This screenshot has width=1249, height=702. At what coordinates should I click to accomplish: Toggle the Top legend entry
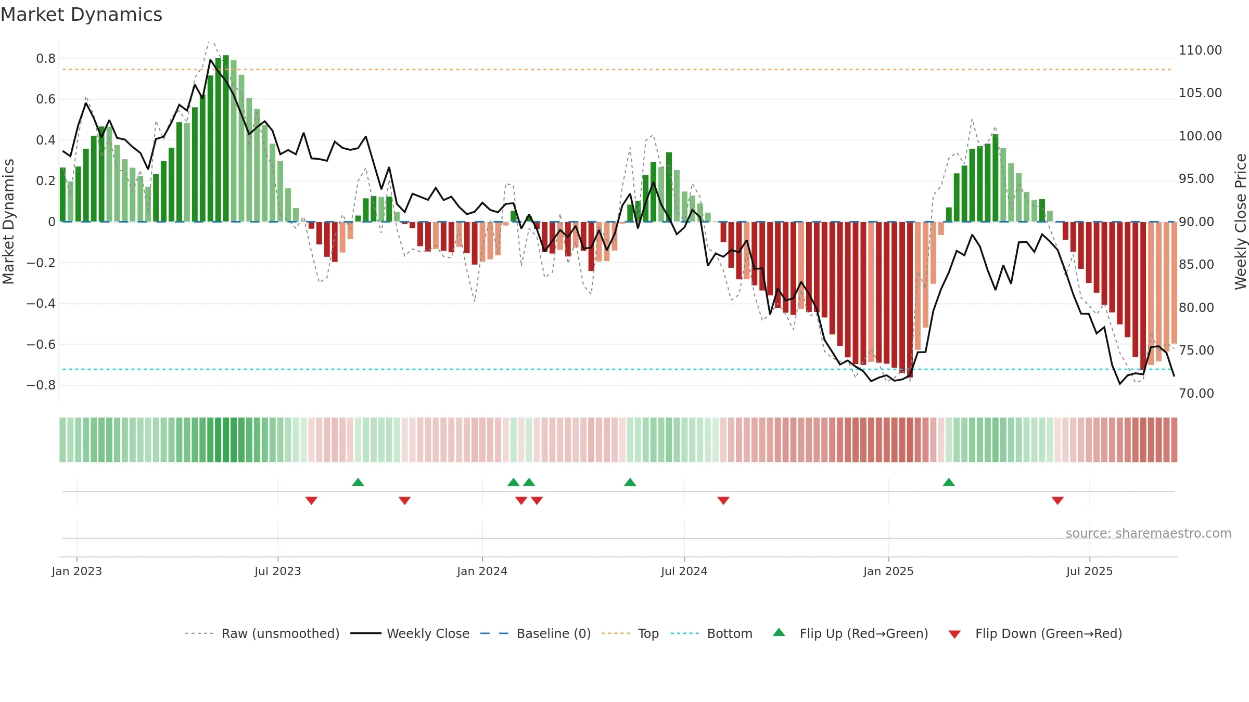tap(630, 633)
